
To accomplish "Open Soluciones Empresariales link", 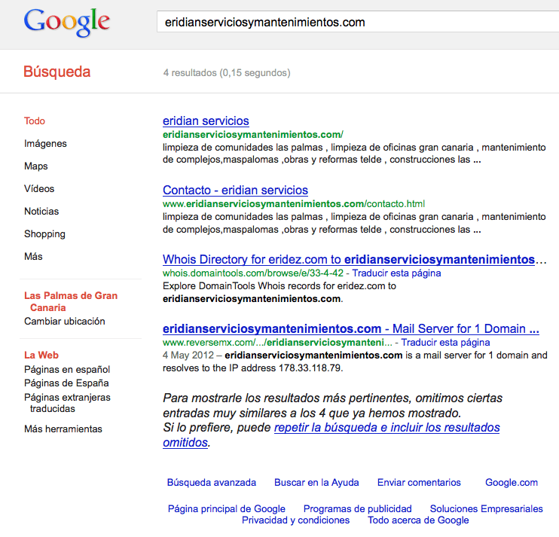I will point(486,509).
